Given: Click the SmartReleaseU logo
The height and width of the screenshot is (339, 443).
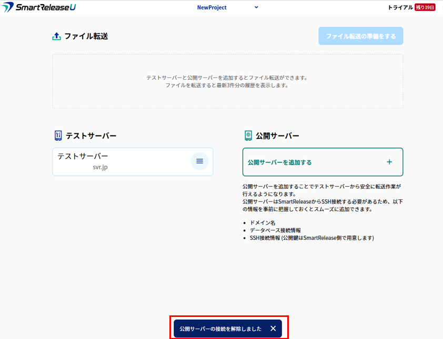Looking at the screenshot, I should [39, 7].
